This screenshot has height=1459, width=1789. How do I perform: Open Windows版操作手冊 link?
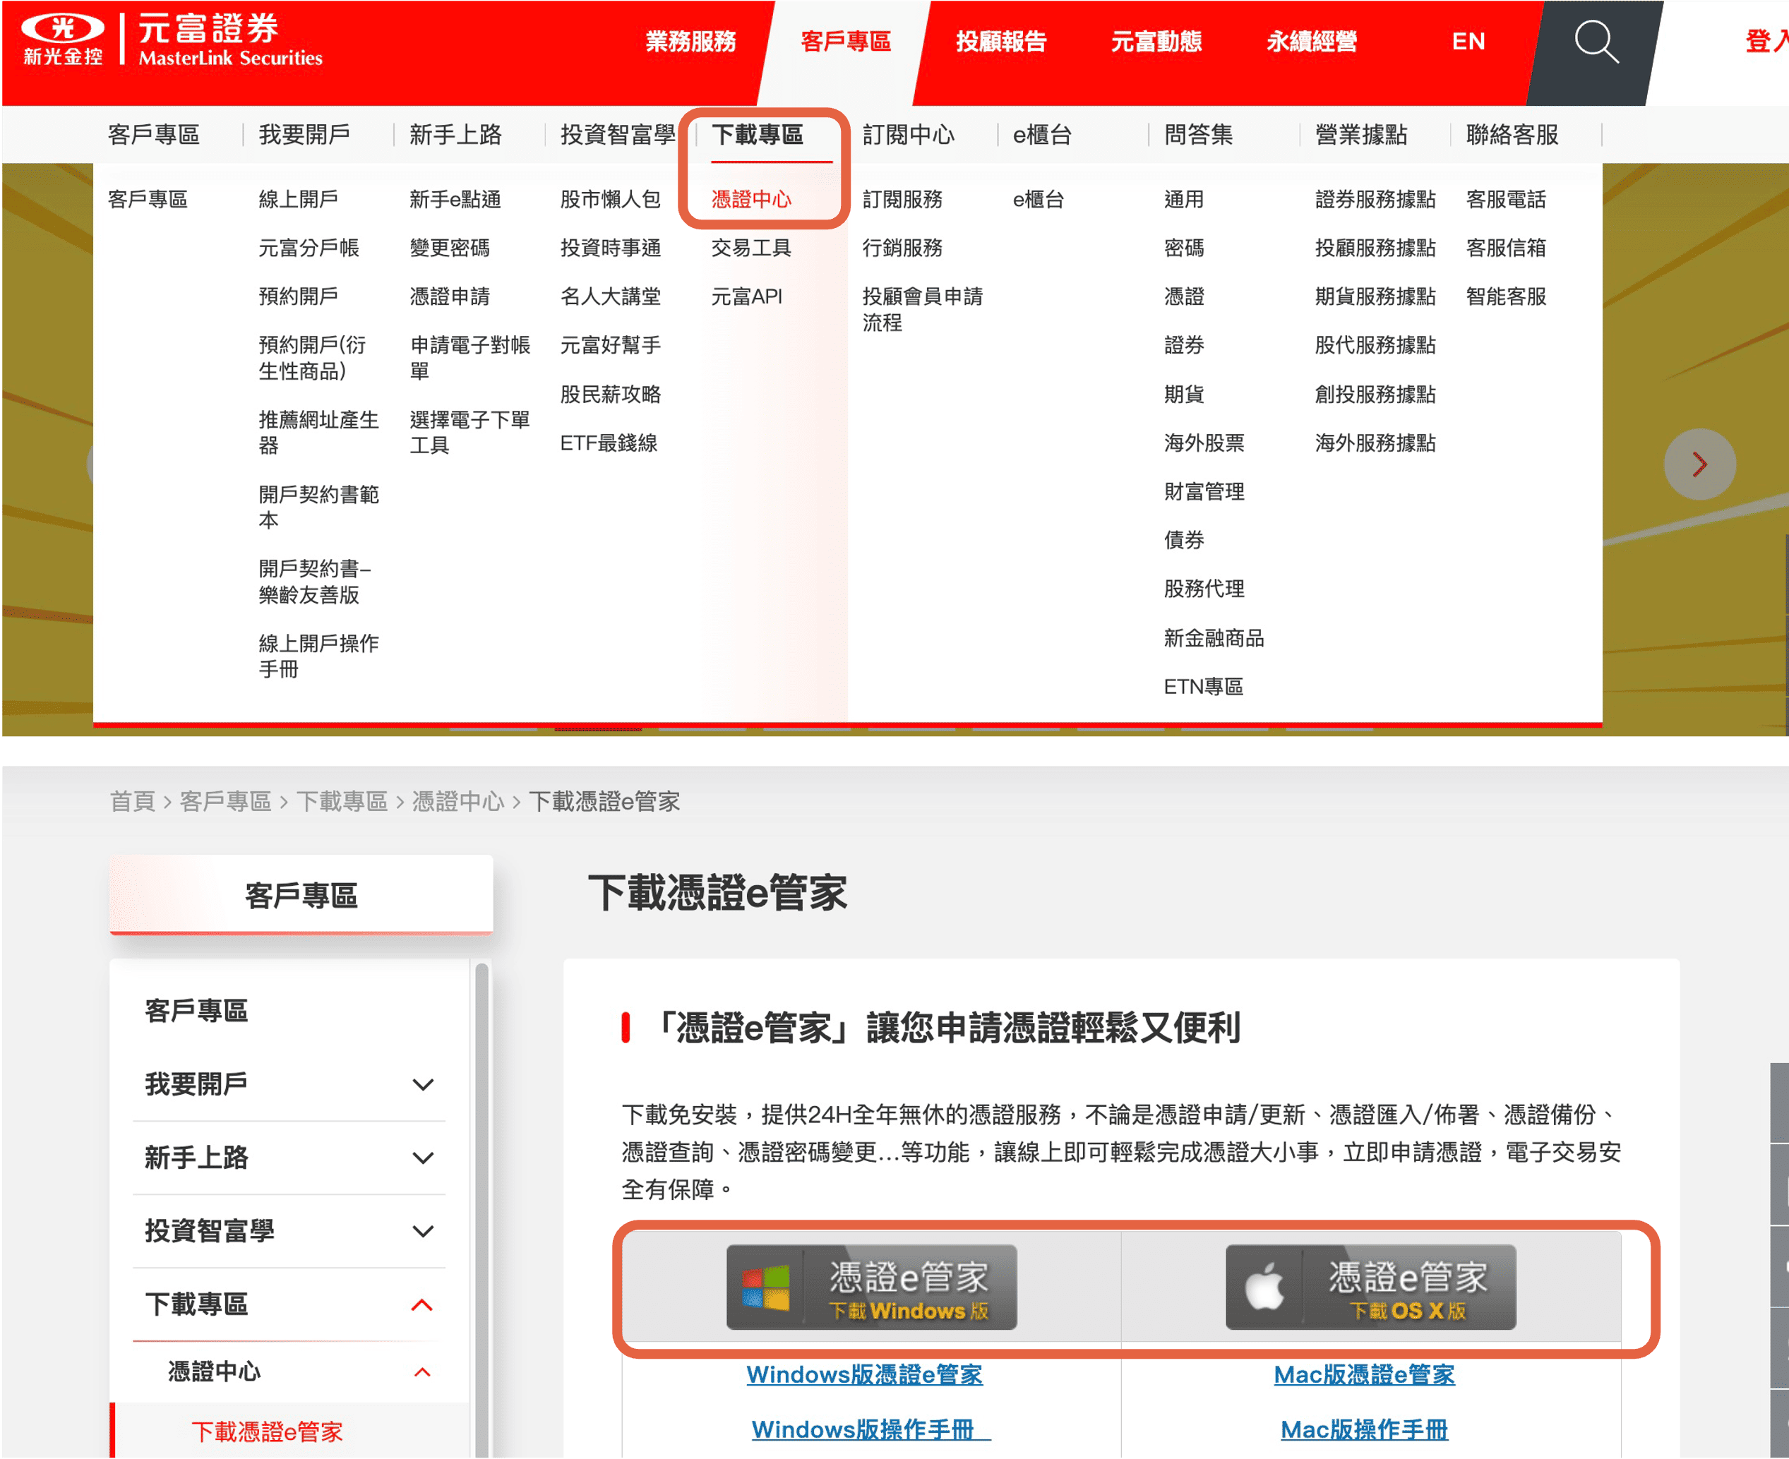pos(871,1429)
